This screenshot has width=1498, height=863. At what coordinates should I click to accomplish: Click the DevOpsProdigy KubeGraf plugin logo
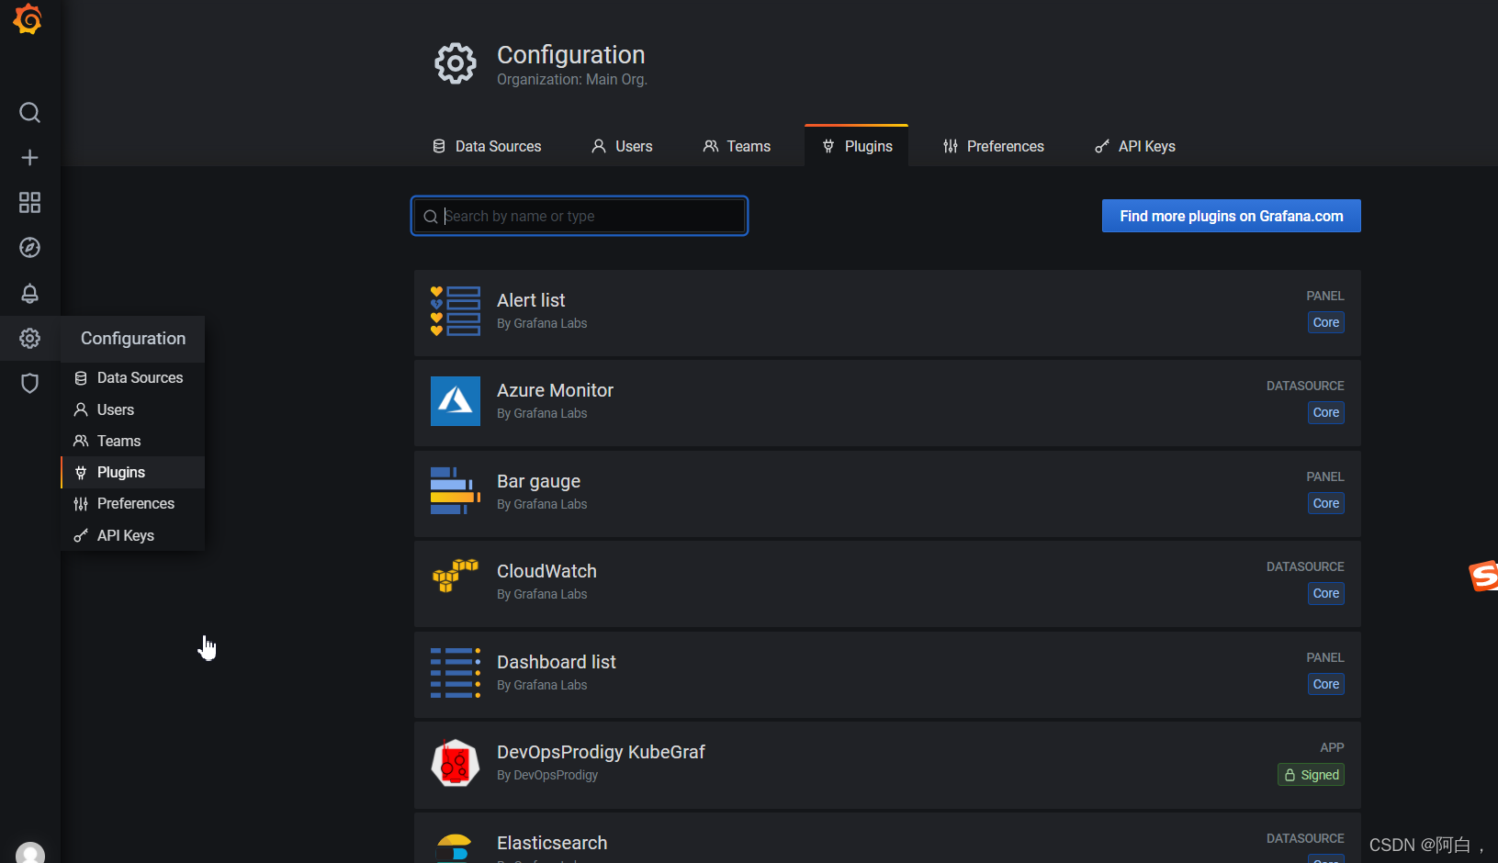456,763
